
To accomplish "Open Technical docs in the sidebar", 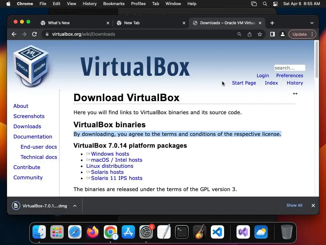I will click(x=39, y=157).
